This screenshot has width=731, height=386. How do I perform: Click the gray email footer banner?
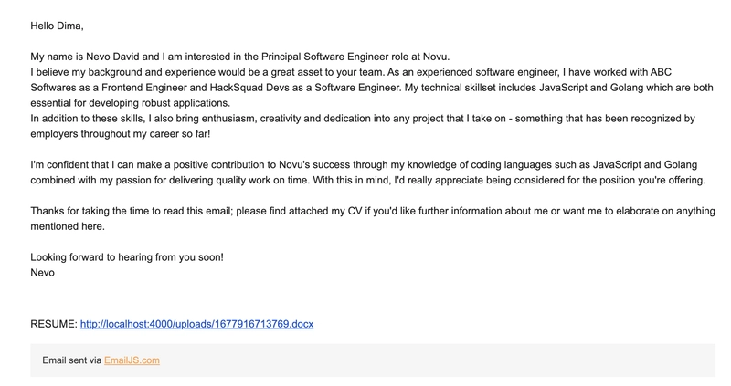tap(373, 360)
